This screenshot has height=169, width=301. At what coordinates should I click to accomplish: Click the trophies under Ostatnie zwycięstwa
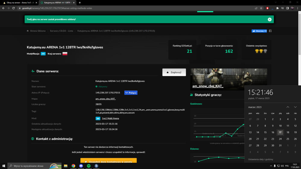point(261,51)
